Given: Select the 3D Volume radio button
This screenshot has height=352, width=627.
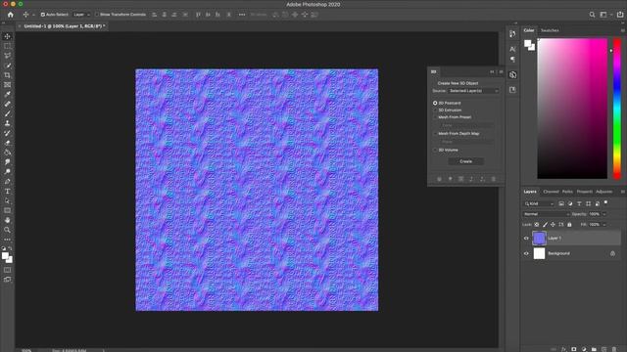Looking at the screenshot, I should coord(435,150).
